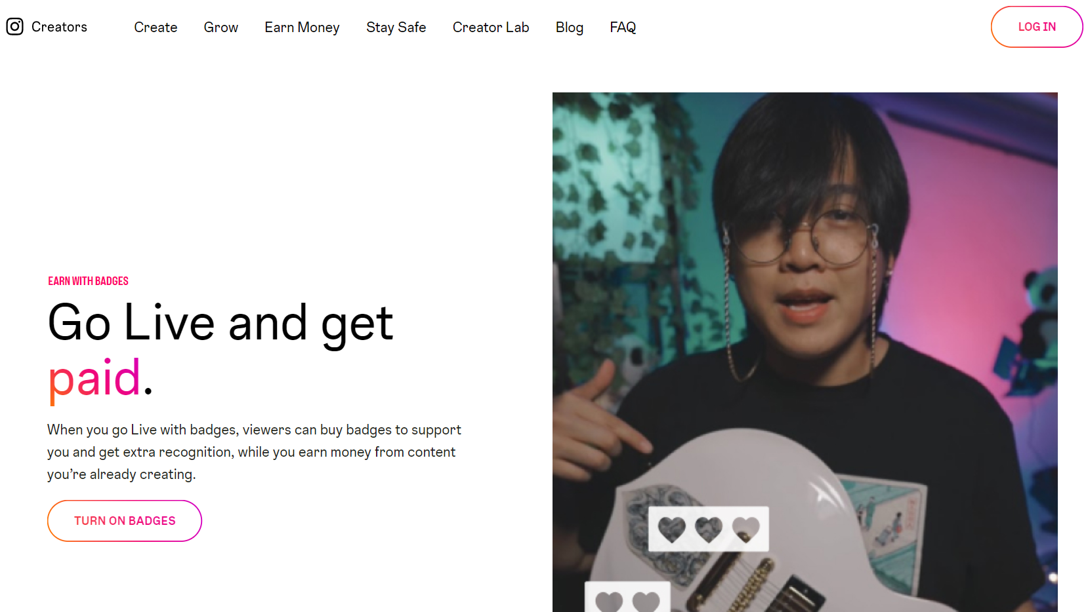Open the Earn Money menu
Screen dimensions: 1088x612
[302, 28]
